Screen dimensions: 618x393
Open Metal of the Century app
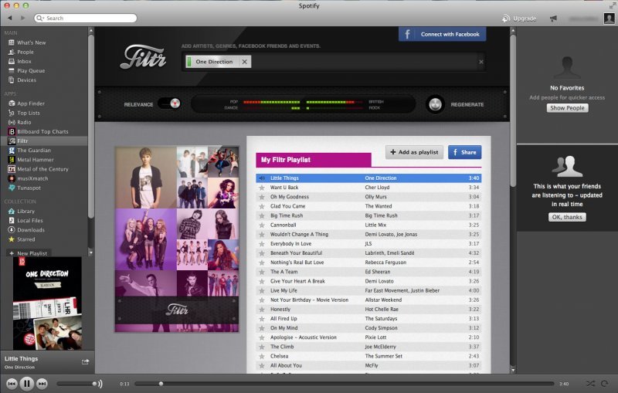pos(42,169)
